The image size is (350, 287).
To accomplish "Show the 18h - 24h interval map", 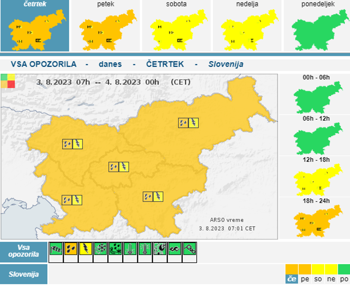I will 317,219.
